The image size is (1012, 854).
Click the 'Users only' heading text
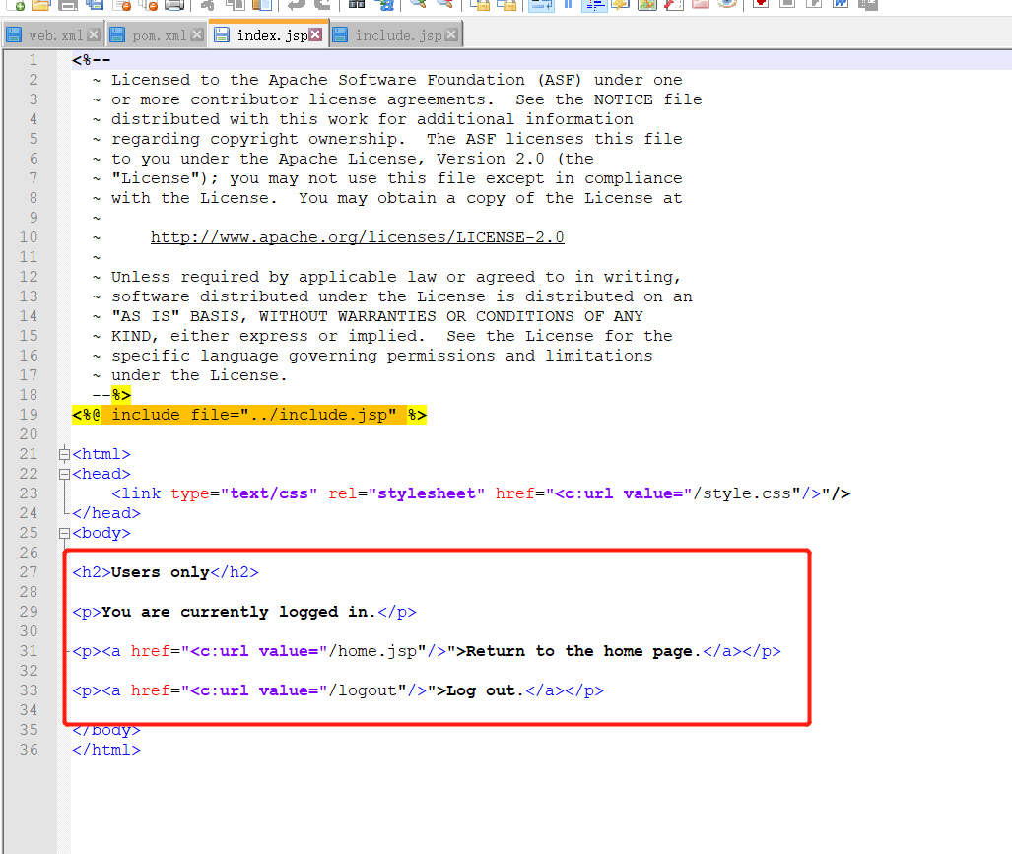coord(160,572)
